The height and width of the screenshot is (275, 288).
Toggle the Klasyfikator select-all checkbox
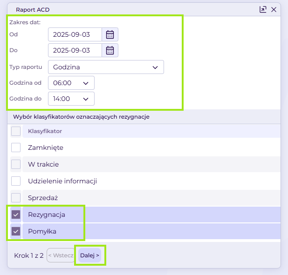pyautogui.click(x=16, y=131)
